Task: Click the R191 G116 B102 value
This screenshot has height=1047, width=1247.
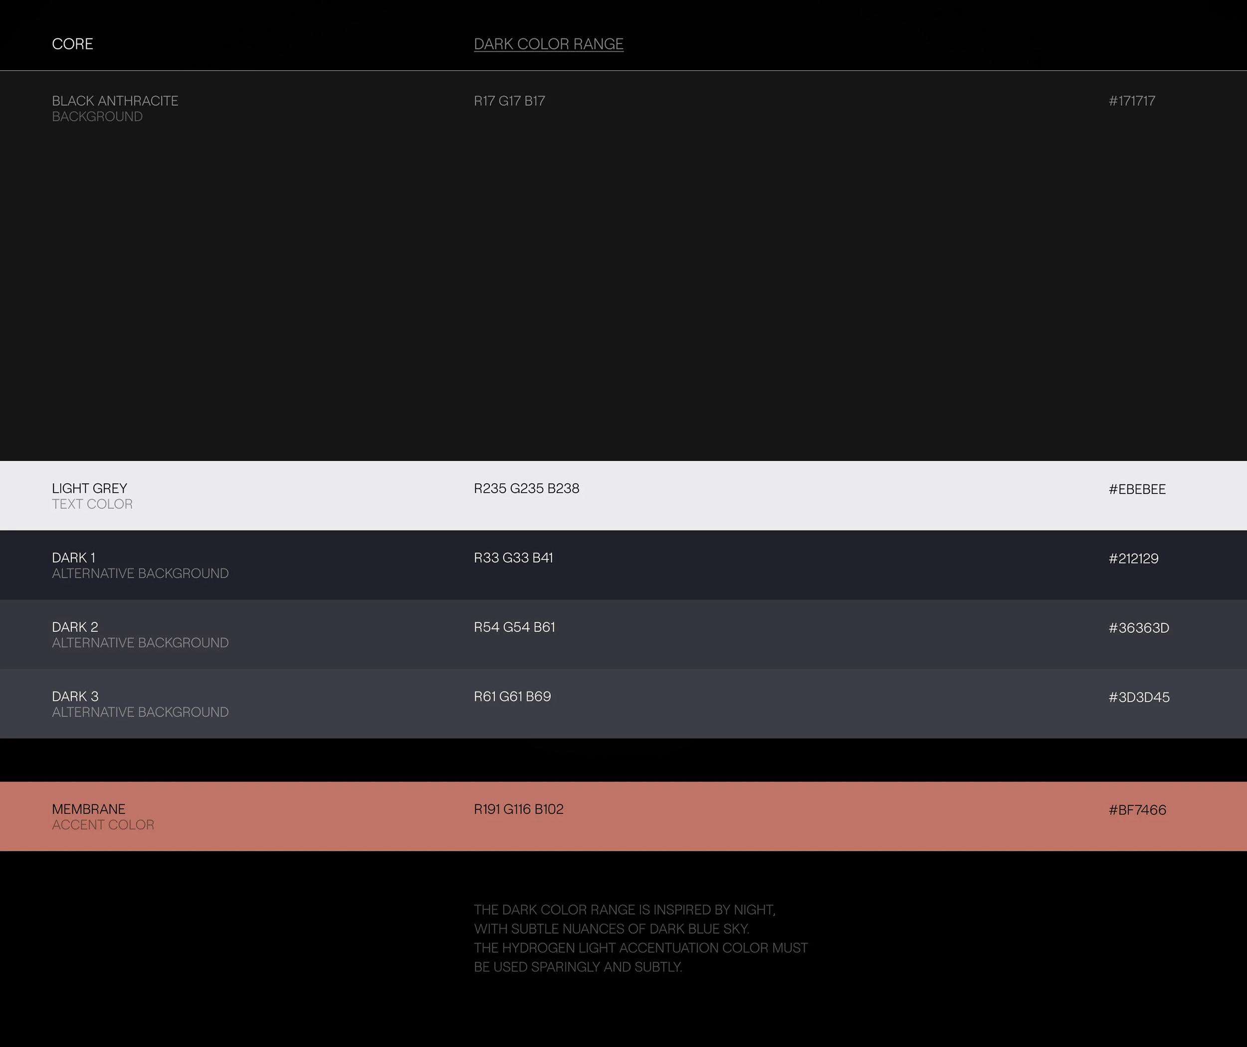Action: tap(518, 809)
